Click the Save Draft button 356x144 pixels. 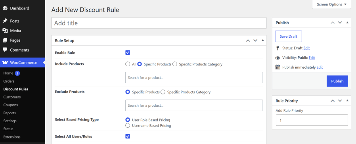coord(288,36)
